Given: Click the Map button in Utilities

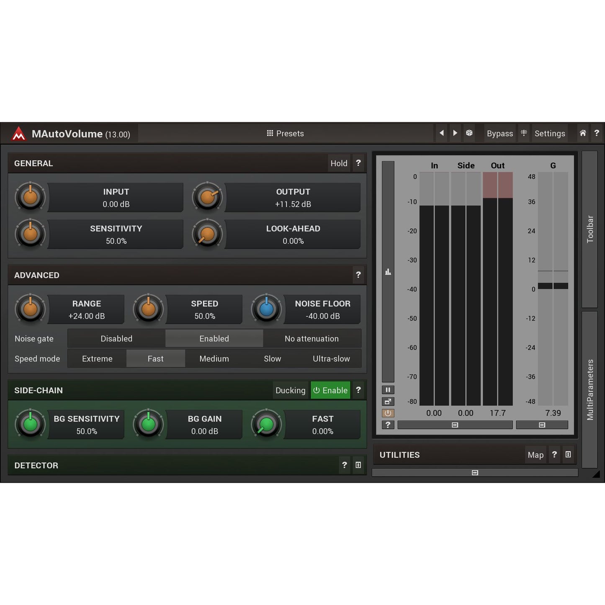Looking at the screenshot, I should pyautogui.click(x=535, y=455).
